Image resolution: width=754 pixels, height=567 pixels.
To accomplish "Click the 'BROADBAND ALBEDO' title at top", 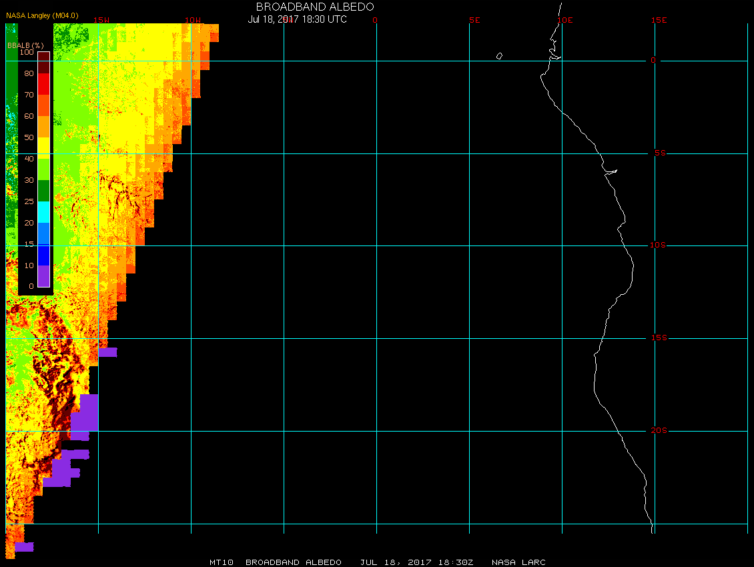I will click(315, 7).
